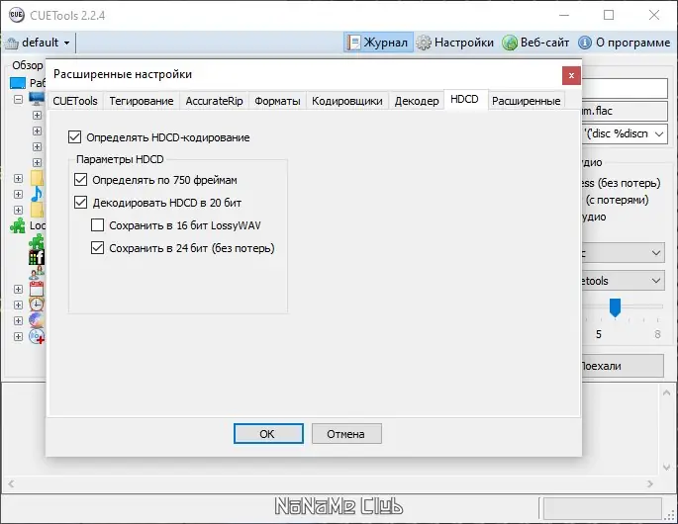Image resolution: width=678 pixels, height=524 pixels.
Task: Select the nested green puzzle piece icon
Action: [x=37, y=241]
